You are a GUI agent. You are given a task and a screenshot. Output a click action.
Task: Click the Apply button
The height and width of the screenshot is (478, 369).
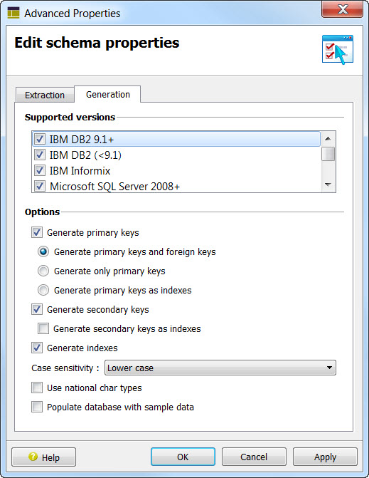pos(325,457)
